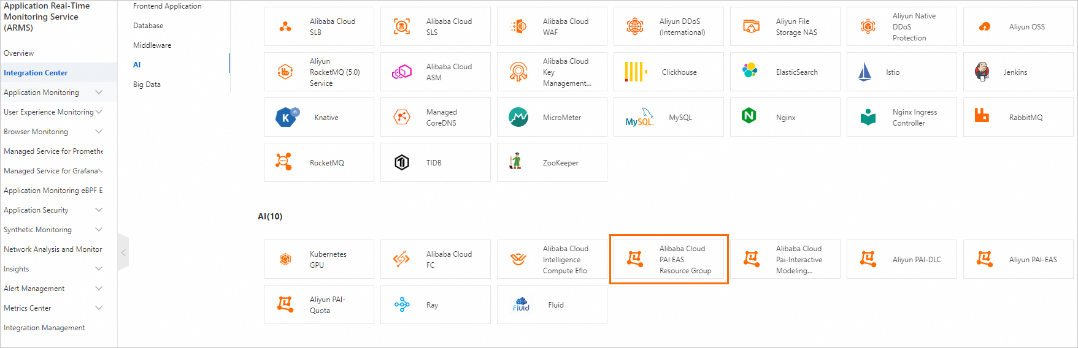Screen dimensions: 1078x348
Task: Select the MySQL dolphin logo
Action: click(x=639, y=117)
